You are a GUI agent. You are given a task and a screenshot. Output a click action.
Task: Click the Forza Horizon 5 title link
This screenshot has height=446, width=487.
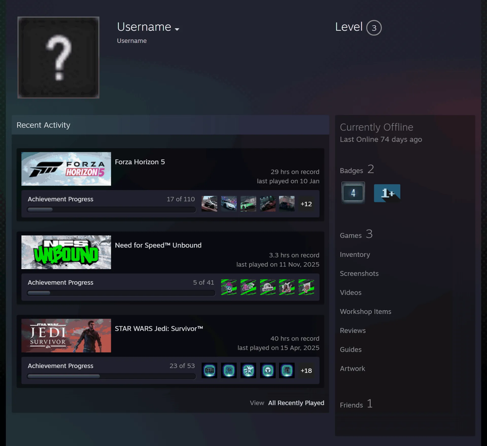click(140, 162)
